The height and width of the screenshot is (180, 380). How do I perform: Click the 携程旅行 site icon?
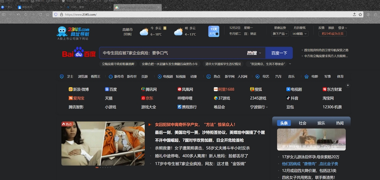pyautogui.click(x=179, y=107)
